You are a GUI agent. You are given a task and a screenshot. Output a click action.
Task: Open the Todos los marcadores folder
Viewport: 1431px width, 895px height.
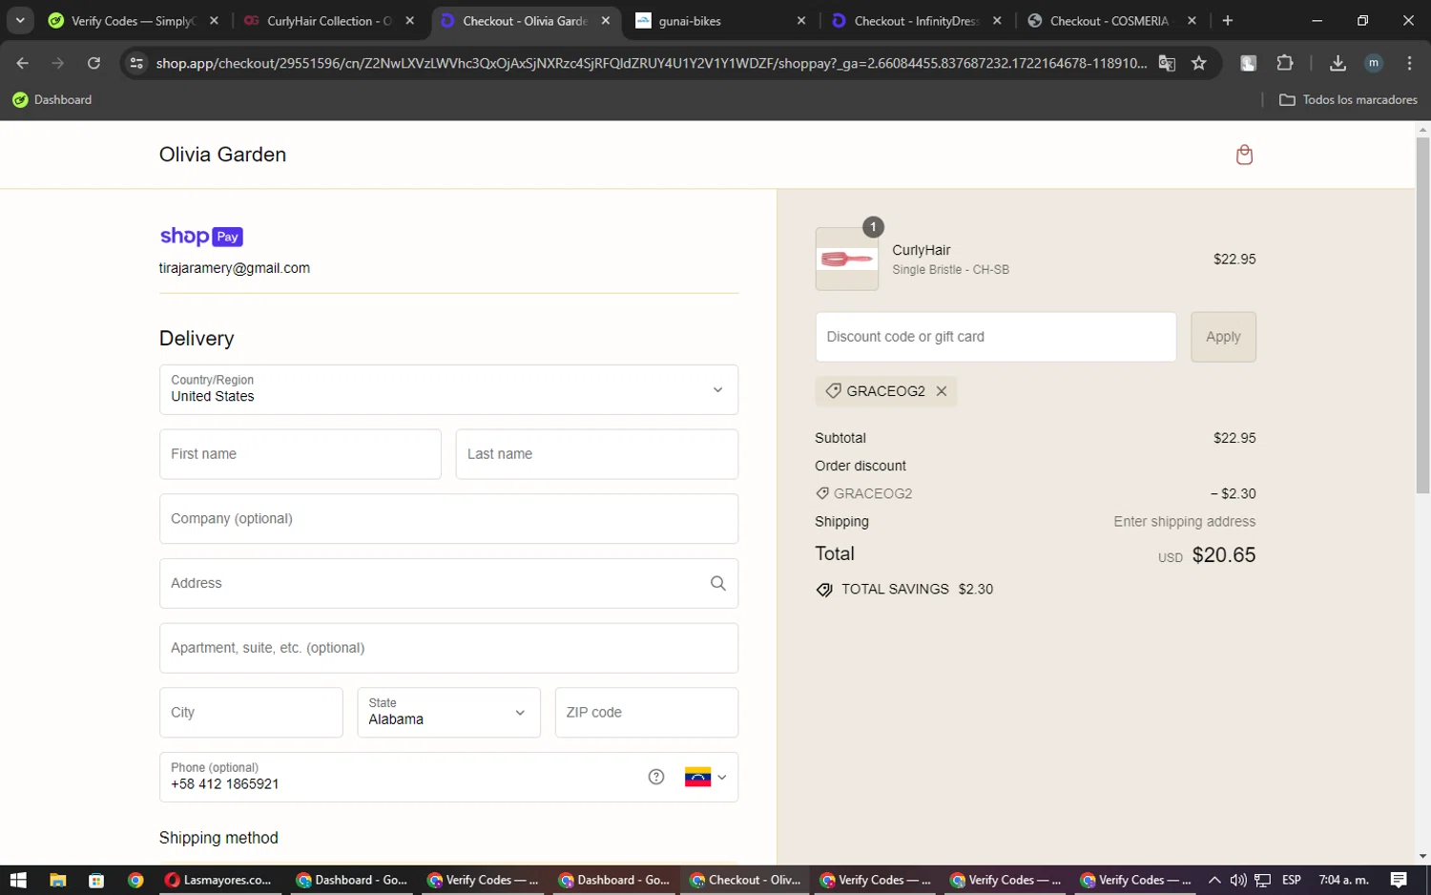point(1348,100)
